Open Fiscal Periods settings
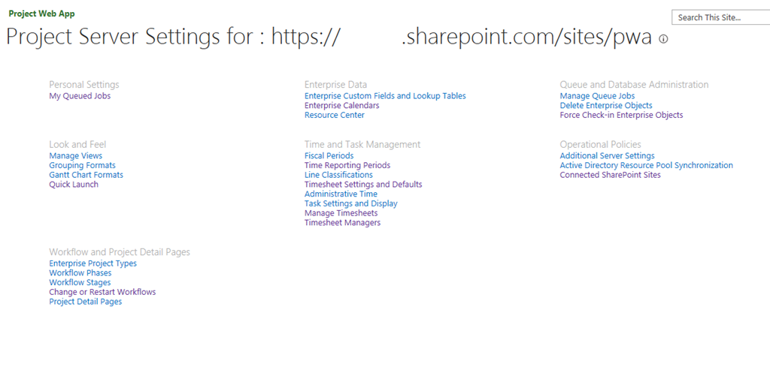 pyautogui.click(x=329, y=156)
